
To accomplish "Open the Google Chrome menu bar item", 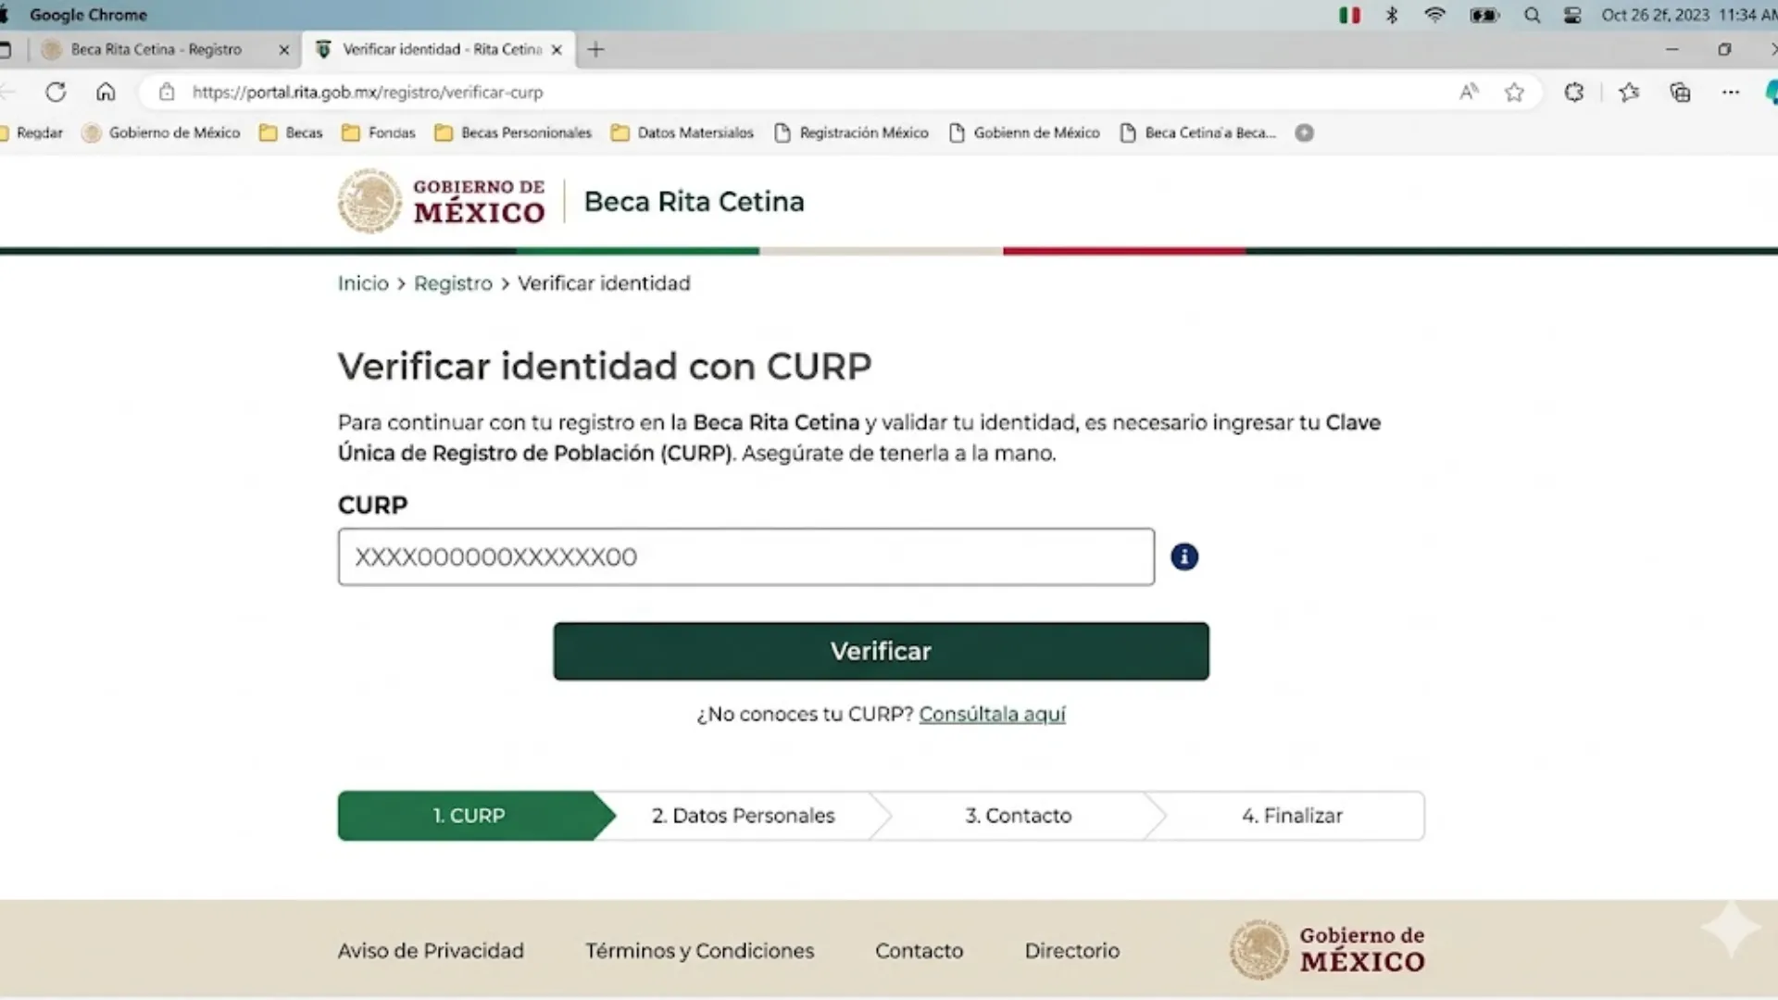I will [88, 15].
